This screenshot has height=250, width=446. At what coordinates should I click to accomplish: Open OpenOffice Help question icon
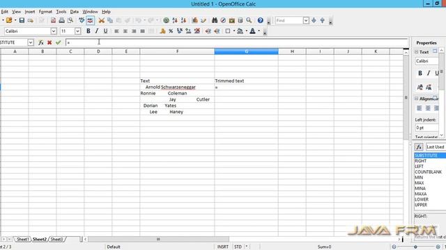coord(260,20)
